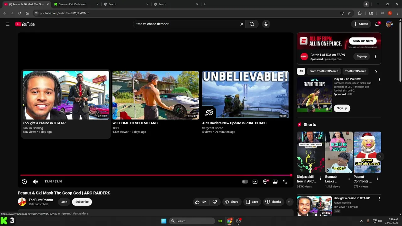Open 'Peanut Confronts' Short options menu
Screen dimensions: 402x226
[x=377, y=178]
